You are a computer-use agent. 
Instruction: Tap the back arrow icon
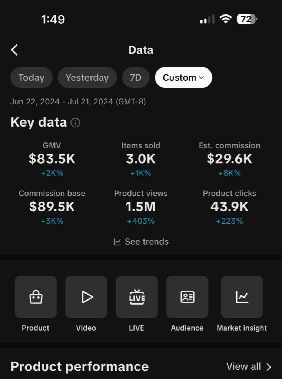[x=14, y=50]
